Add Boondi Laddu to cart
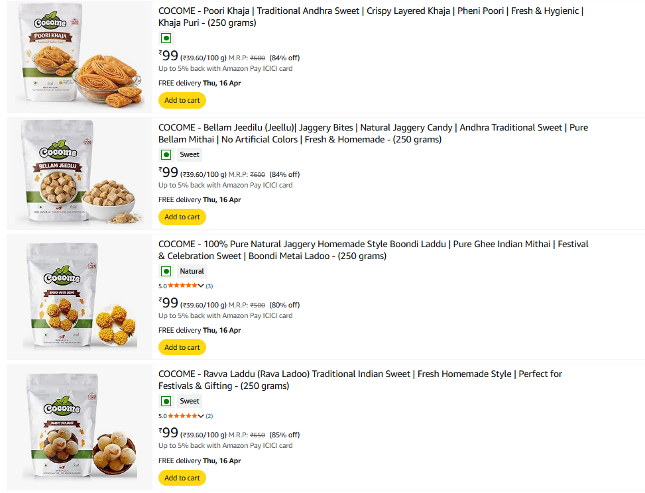 point(182,347)
